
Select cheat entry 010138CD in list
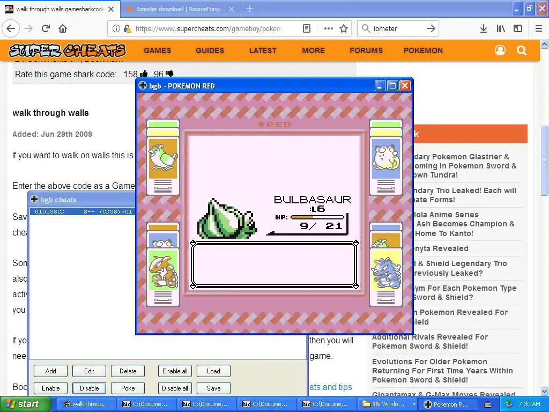pyautogui.click(x=83, y=211)
